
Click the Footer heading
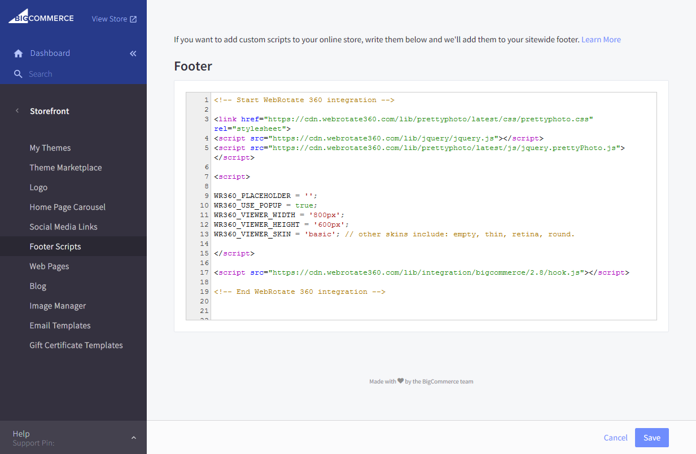click(193, 66)
